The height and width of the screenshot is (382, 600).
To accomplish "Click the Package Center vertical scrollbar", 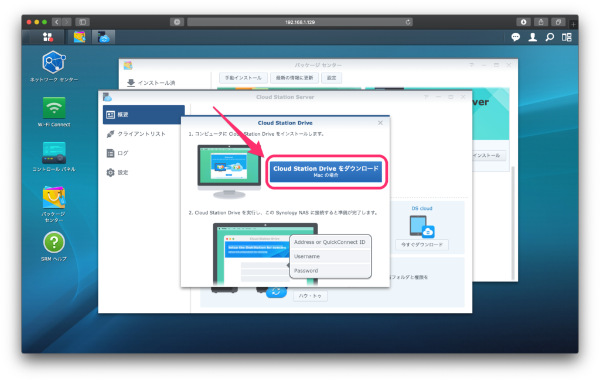I will tap(514, 222).
